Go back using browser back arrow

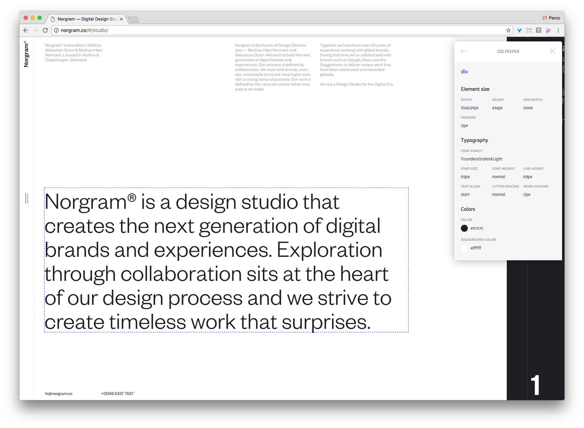tap(26, 30)
